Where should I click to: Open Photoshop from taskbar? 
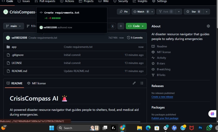pyautogui.click(x=200, y=128)
